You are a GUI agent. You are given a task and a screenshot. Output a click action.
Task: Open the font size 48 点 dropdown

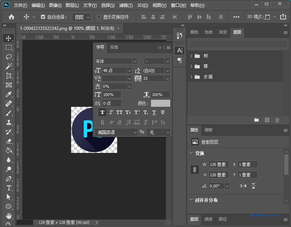tap(129, 71)
